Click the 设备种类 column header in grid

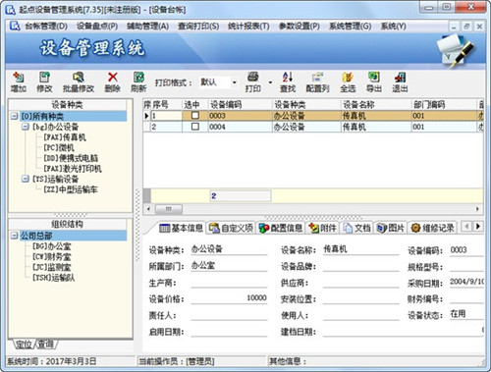(x=306, y=105)
